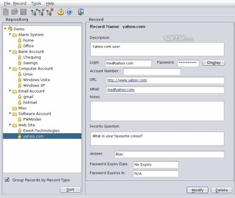Screen dimensions: 235x198
Task: Click Display to reveal the password
Action: coord(214,63)
